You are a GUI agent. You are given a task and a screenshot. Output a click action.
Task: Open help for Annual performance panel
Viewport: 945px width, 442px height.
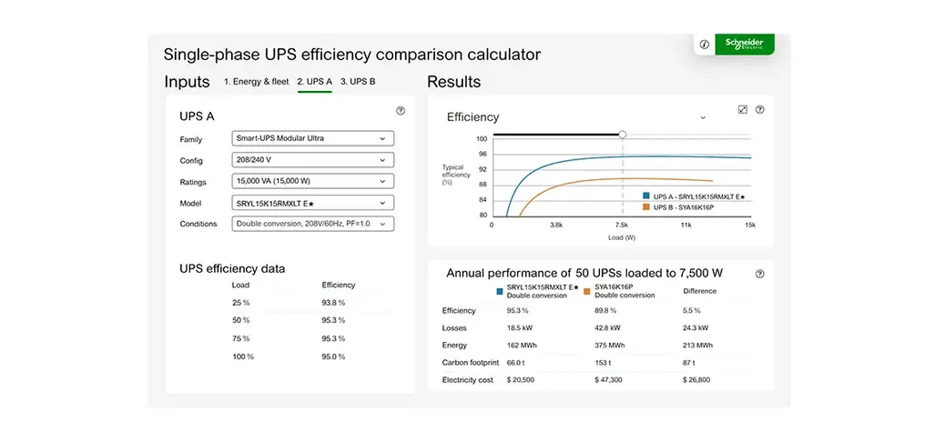click(759, 274)
